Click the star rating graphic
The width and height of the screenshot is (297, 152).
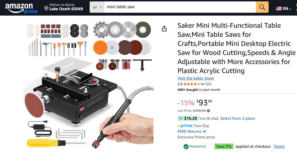click(x=191, y=84)
